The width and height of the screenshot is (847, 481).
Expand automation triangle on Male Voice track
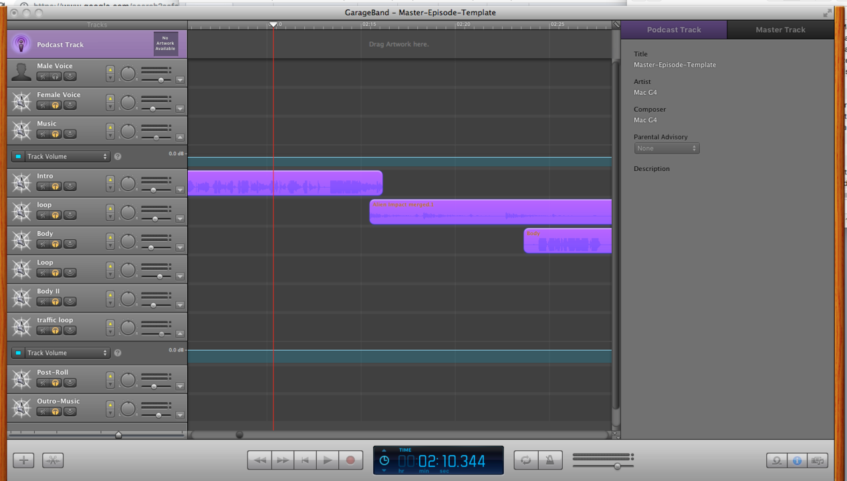pyautogui.click(x=180, y=79)
